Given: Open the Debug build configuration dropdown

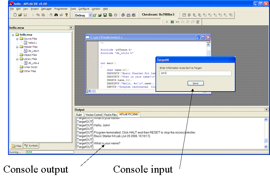Looking at the screenshot, I should (x=90, y=15).
